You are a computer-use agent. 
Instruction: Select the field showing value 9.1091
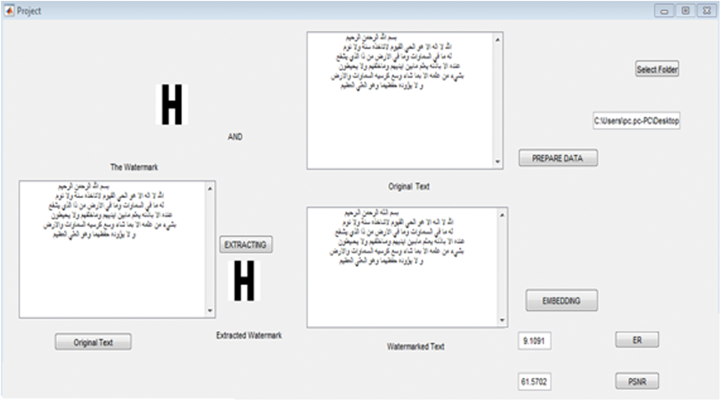[534, 341]
